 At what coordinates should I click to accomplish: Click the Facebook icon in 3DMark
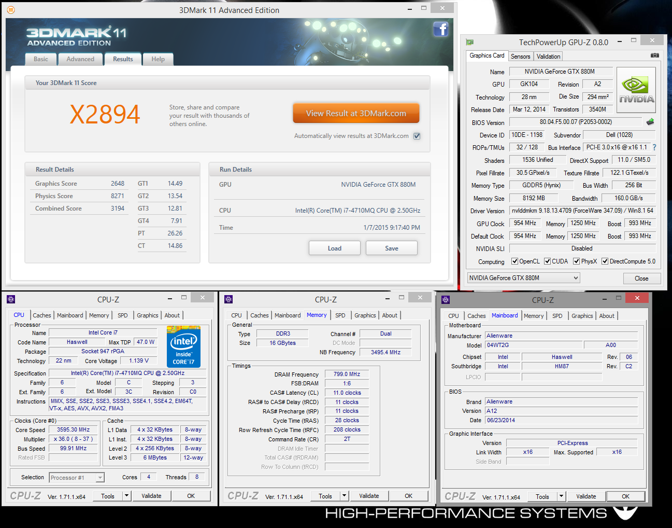pyautogui.click(x=440, y=29)
